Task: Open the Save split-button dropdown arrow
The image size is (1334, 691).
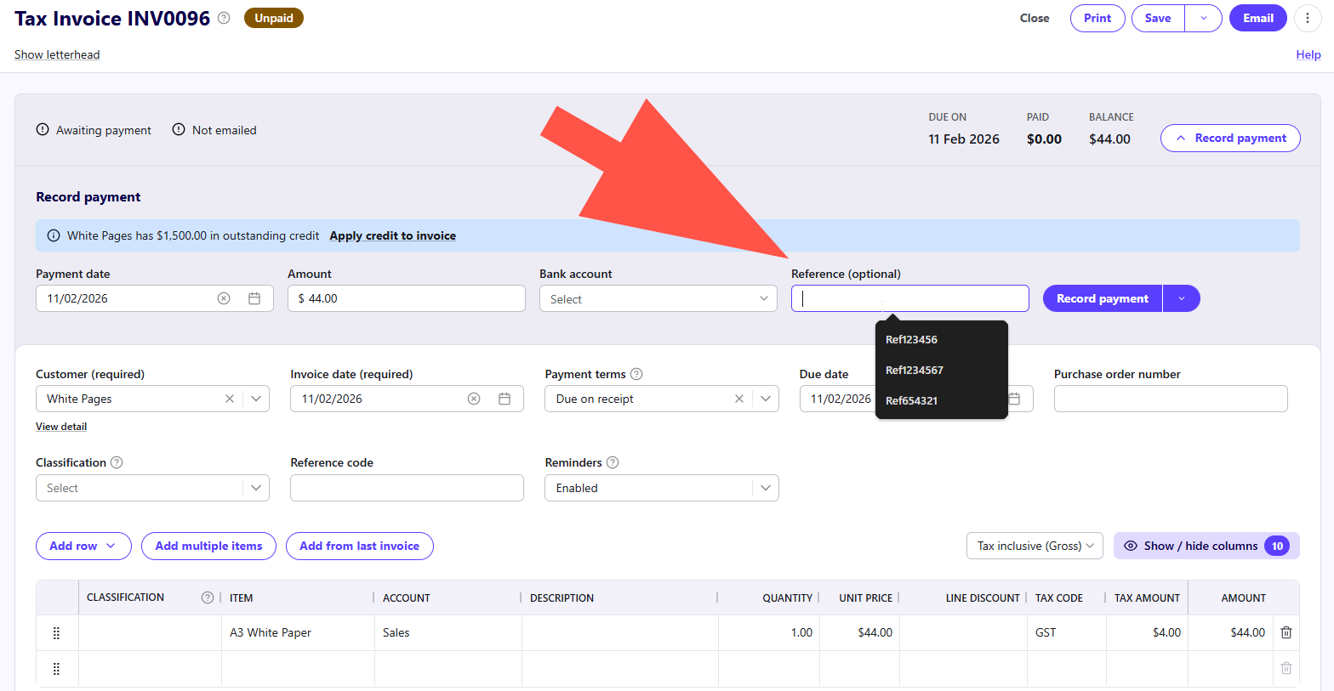Action: tap(1204, 18)
